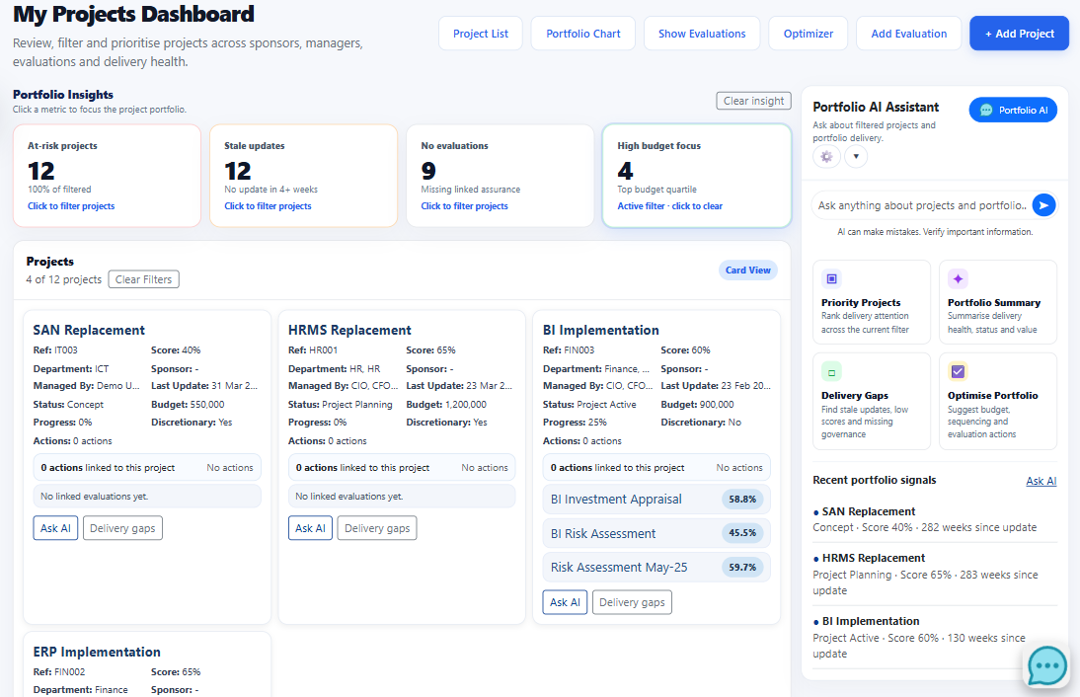The width and height of the screenshot is (1080, 697).
Task: Click the Priority Projects card icon
Action: [x=831, y=278]
